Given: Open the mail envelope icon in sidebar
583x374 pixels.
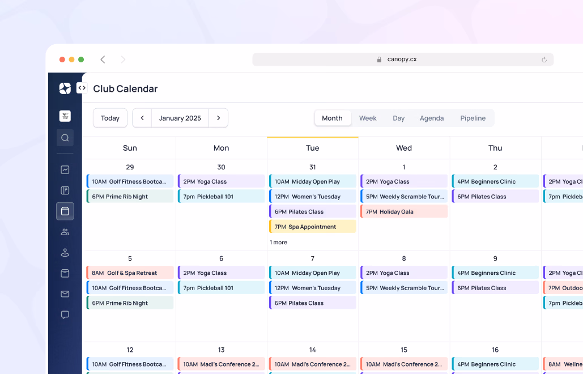Looking at the screenshot, I should 65,294.
